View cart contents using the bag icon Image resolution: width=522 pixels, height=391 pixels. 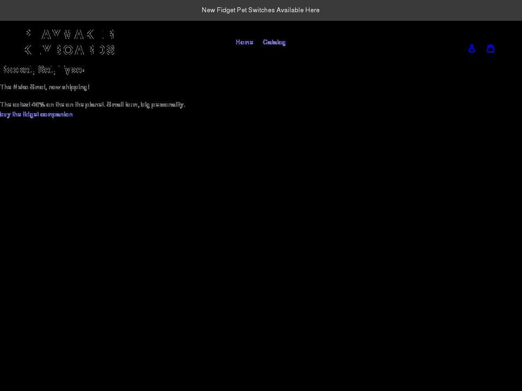tap(490, 48)
